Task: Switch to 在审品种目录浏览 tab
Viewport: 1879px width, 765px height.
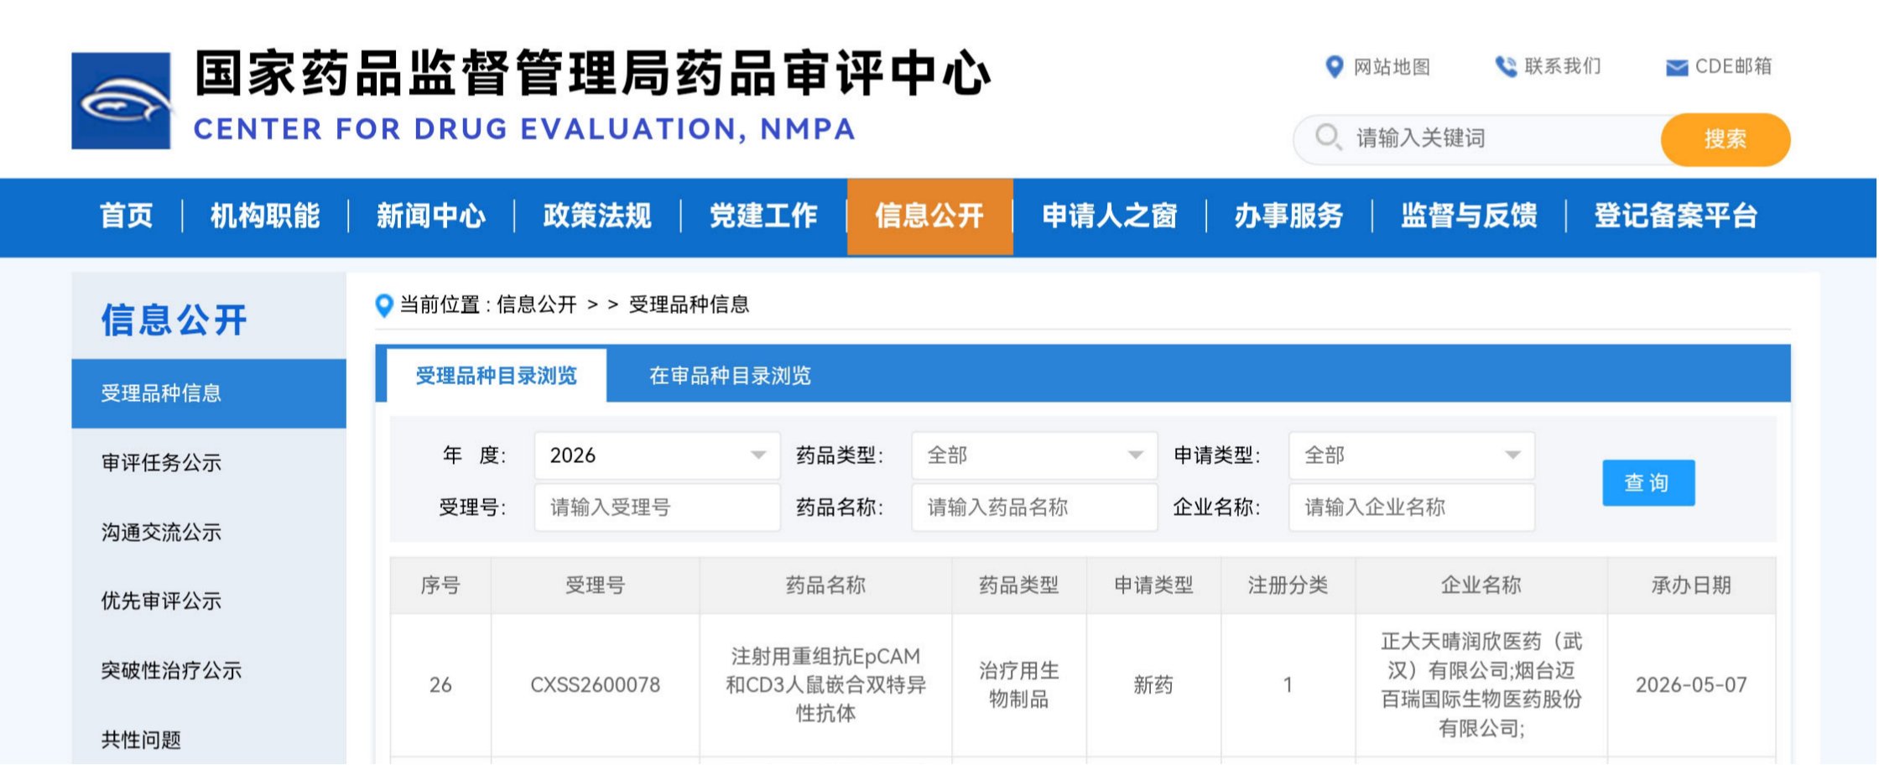Action: coord(730,376)
